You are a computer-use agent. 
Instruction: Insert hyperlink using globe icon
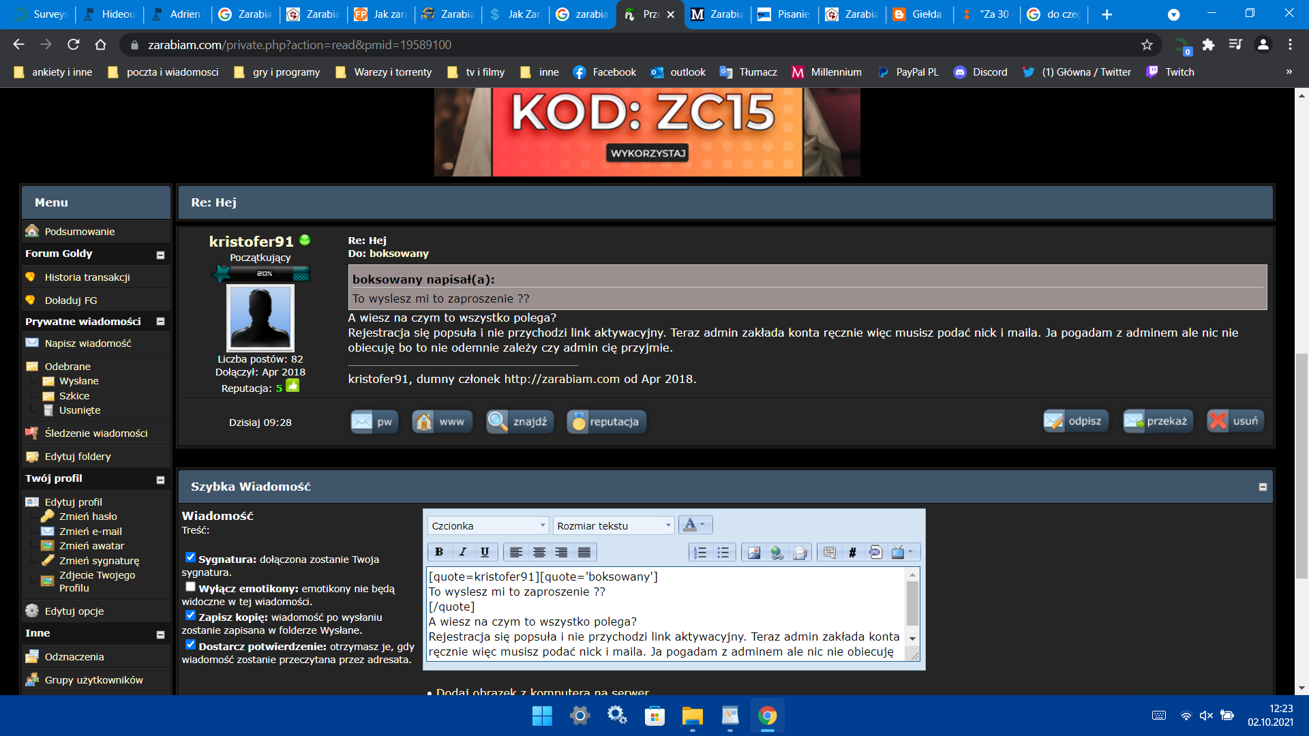[777, 552]
